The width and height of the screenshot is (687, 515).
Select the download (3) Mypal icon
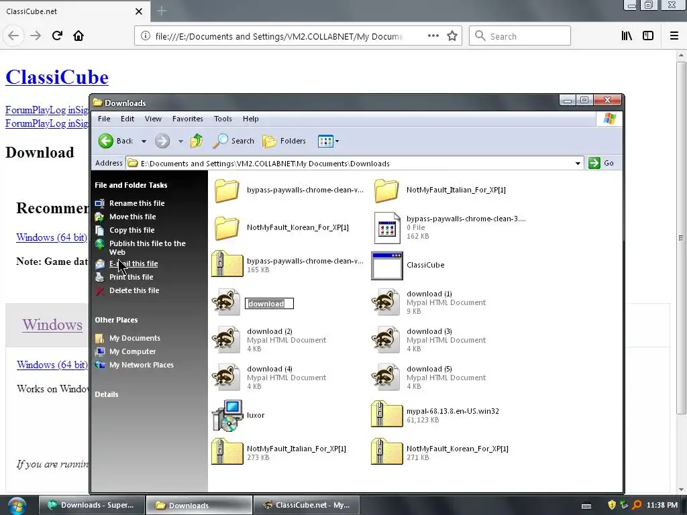click(x=386, y=339)
